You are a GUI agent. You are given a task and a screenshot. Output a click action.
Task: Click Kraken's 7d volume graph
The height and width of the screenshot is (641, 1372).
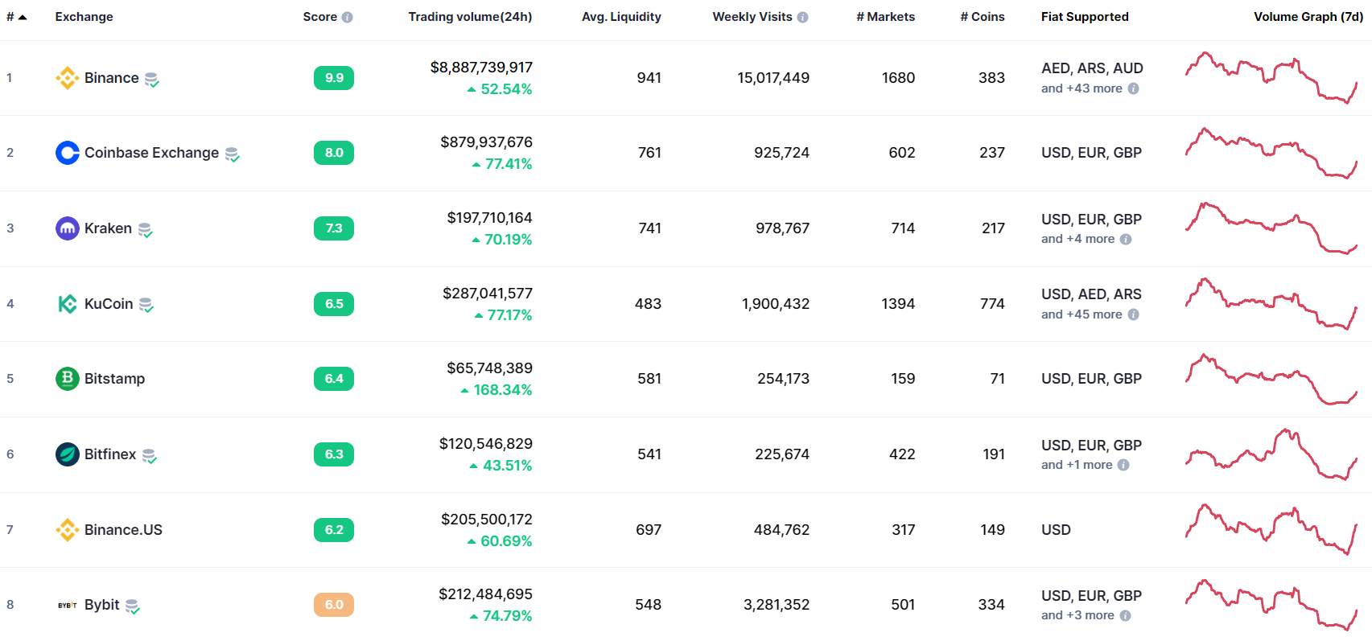pyautogui.click(x=1271, y=228)
